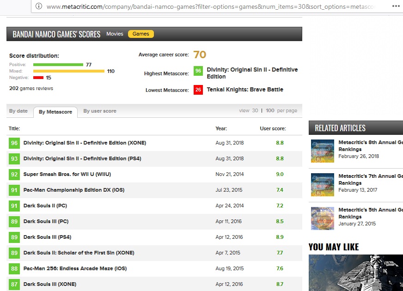Click the 96 score badge in XONE row
The image size is (403, 291).
pos(14,143)
